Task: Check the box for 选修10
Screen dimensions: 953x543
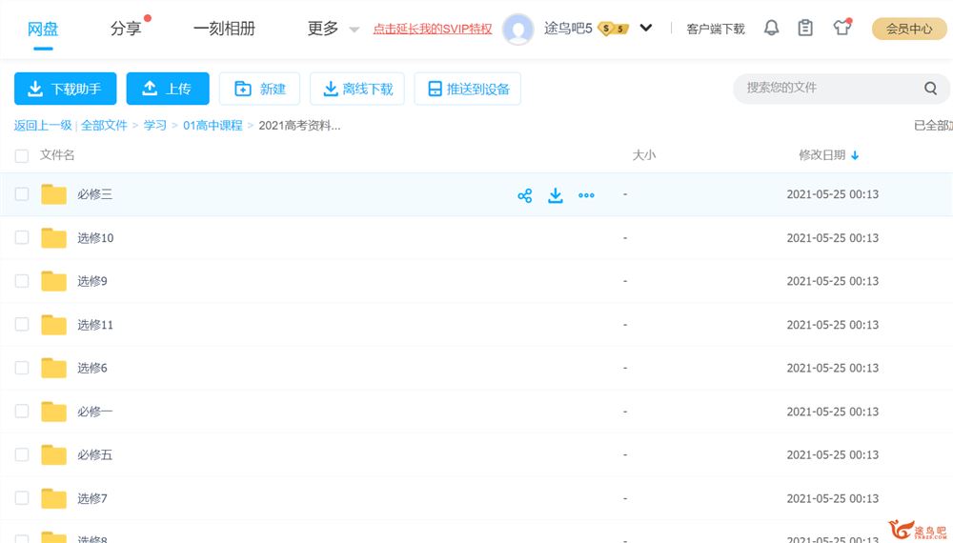Action: point(22,237)
